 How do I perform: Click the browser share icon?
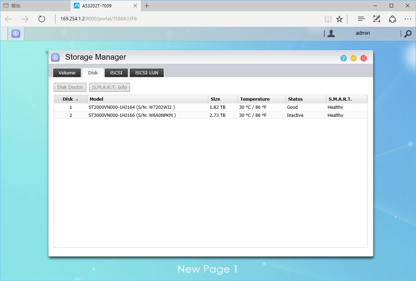[x=392, y=19]
